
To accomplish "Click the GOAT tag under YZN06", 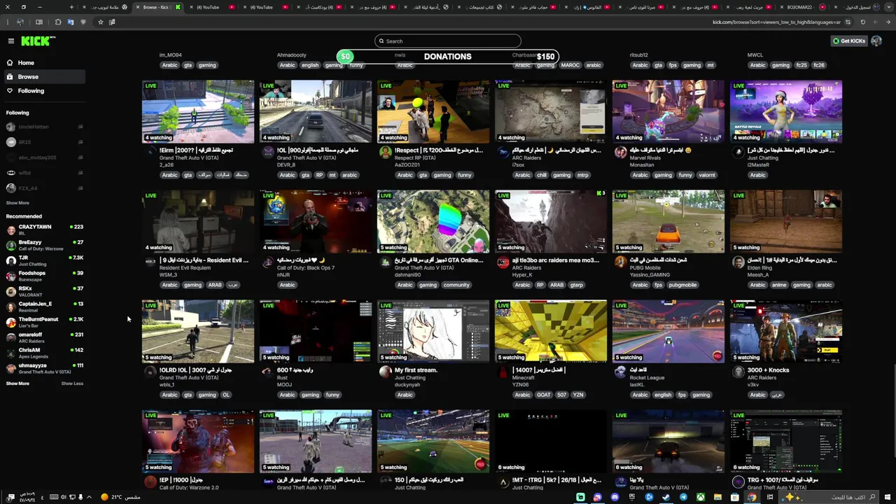I will tap(543, 395).
